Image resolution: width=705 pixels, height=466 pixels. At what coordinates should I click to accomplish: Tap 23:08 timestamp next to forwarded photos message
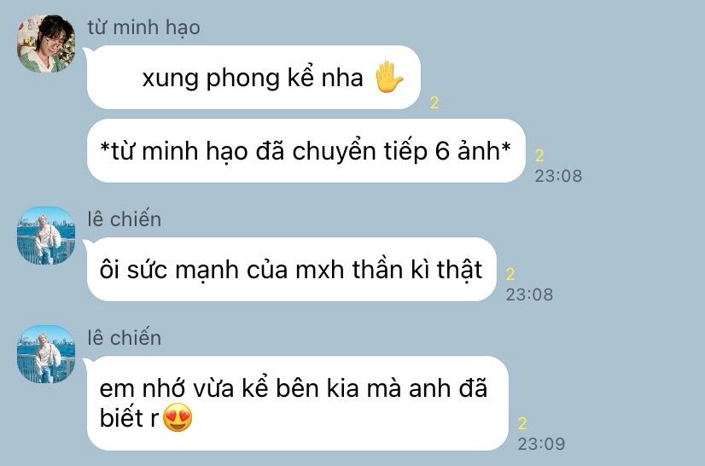[x=558, y=176]
